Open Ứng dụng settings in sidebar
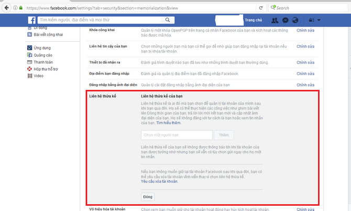 [42, 48]
